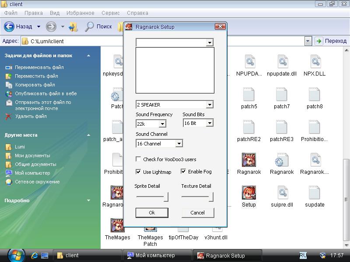This screenshot has height=262, width=350.
Task: Open the Справка menu
Action: [x=137, y=13]
